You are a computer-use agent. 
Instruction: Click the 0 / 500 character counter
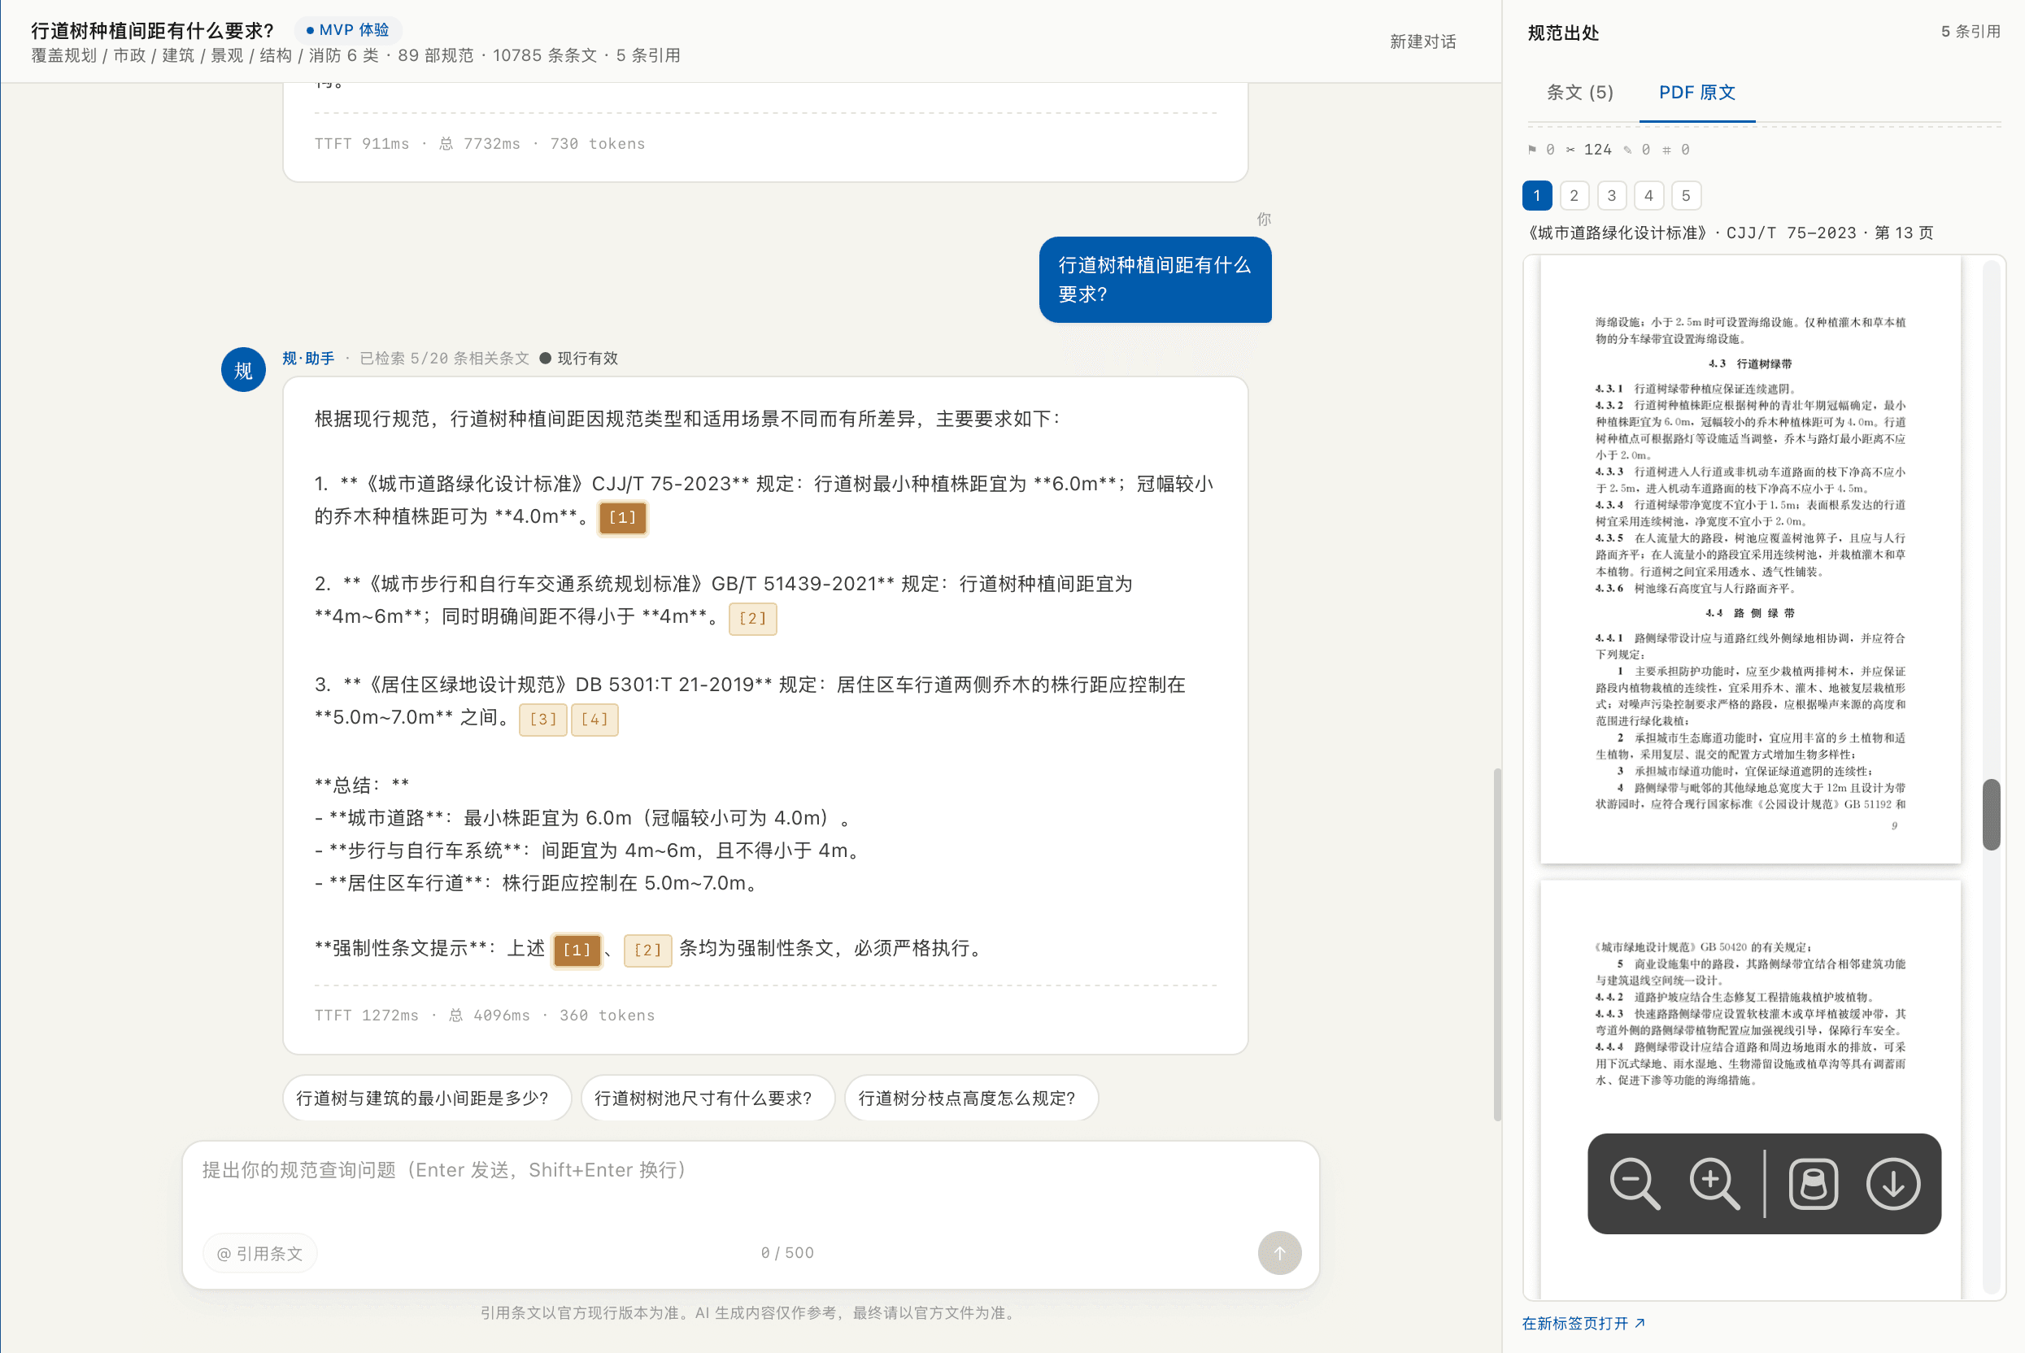click(787, 1252)
